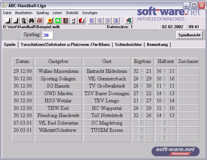
Task: Click the Gast column header
Action: 107,61
